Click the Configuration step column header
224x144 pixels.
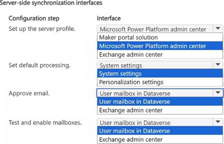pos(34,18)
